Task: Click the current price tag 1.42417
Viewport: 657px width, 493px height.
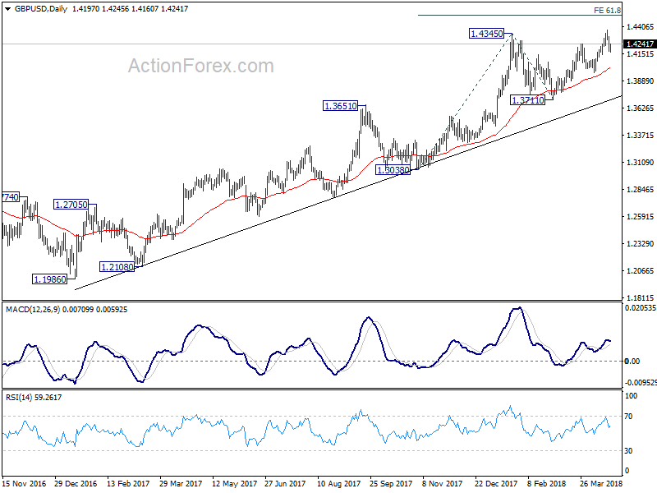Action: pos(640,44)
